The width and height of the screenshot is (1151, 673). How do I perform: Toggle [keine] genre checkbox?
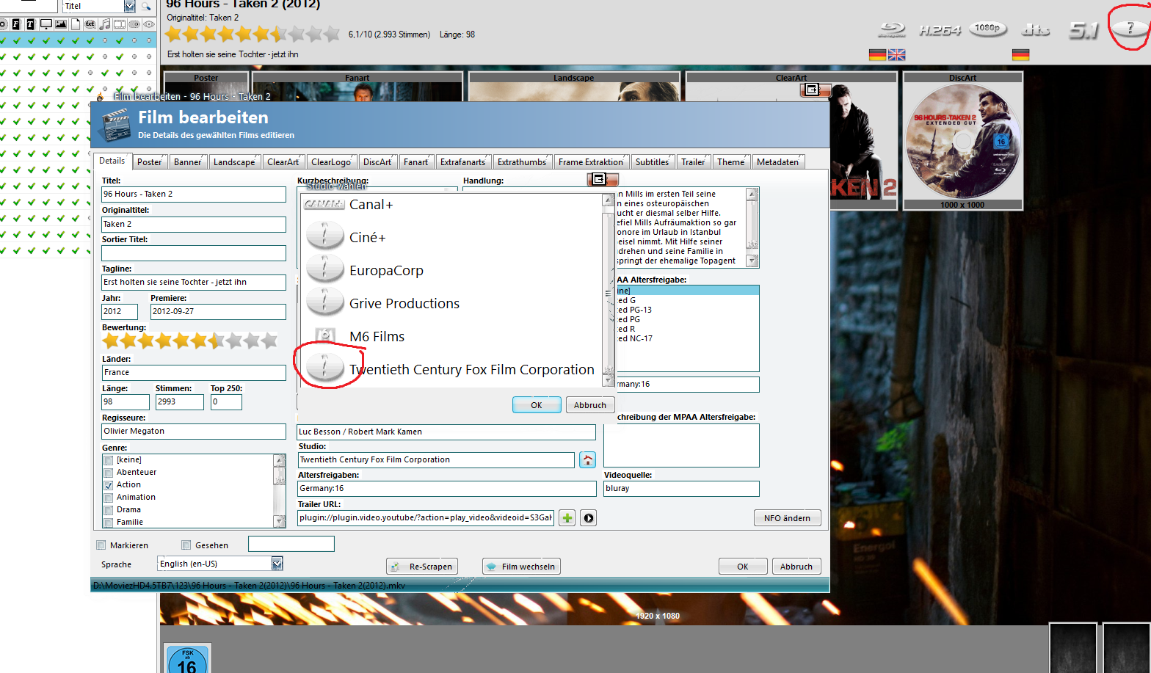click(109, 461)
